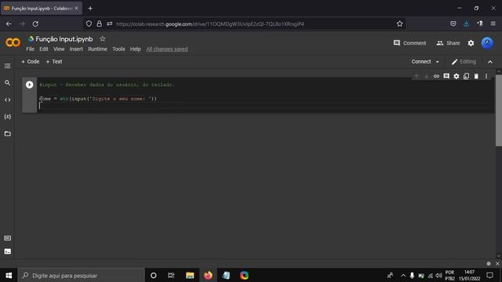Open the Comment button
502x282 pixels.
(409, 43)
